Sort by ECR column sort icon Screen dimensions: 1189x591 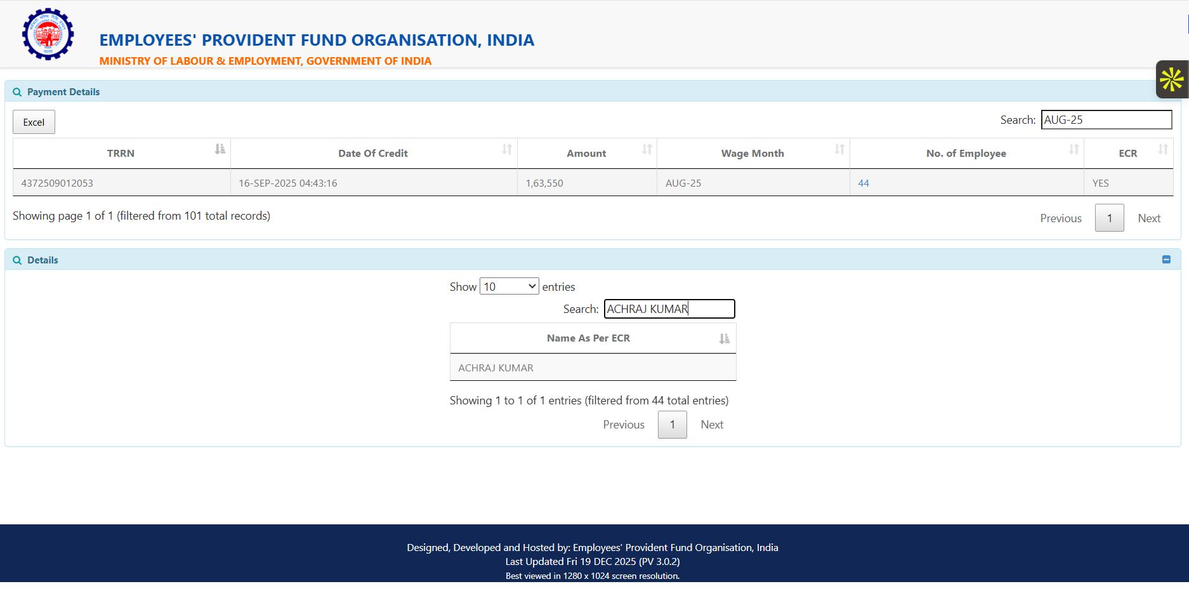pyautogui.click(x=1162, y=149)
